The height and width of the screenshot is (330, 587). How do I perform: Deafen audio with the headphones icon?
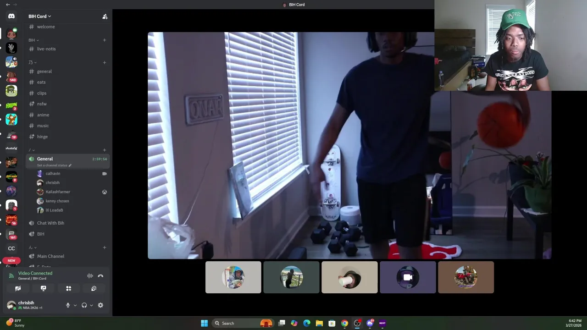(x=84, y=305)
